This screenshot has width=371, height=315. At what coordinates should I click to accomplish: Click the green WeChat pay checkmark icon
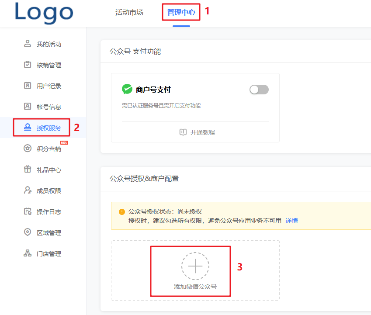(x=127, y=89)
